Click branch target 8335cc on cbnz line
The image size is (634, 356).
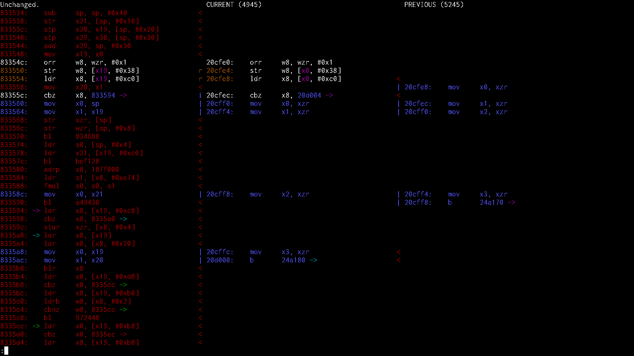[103, 310]
